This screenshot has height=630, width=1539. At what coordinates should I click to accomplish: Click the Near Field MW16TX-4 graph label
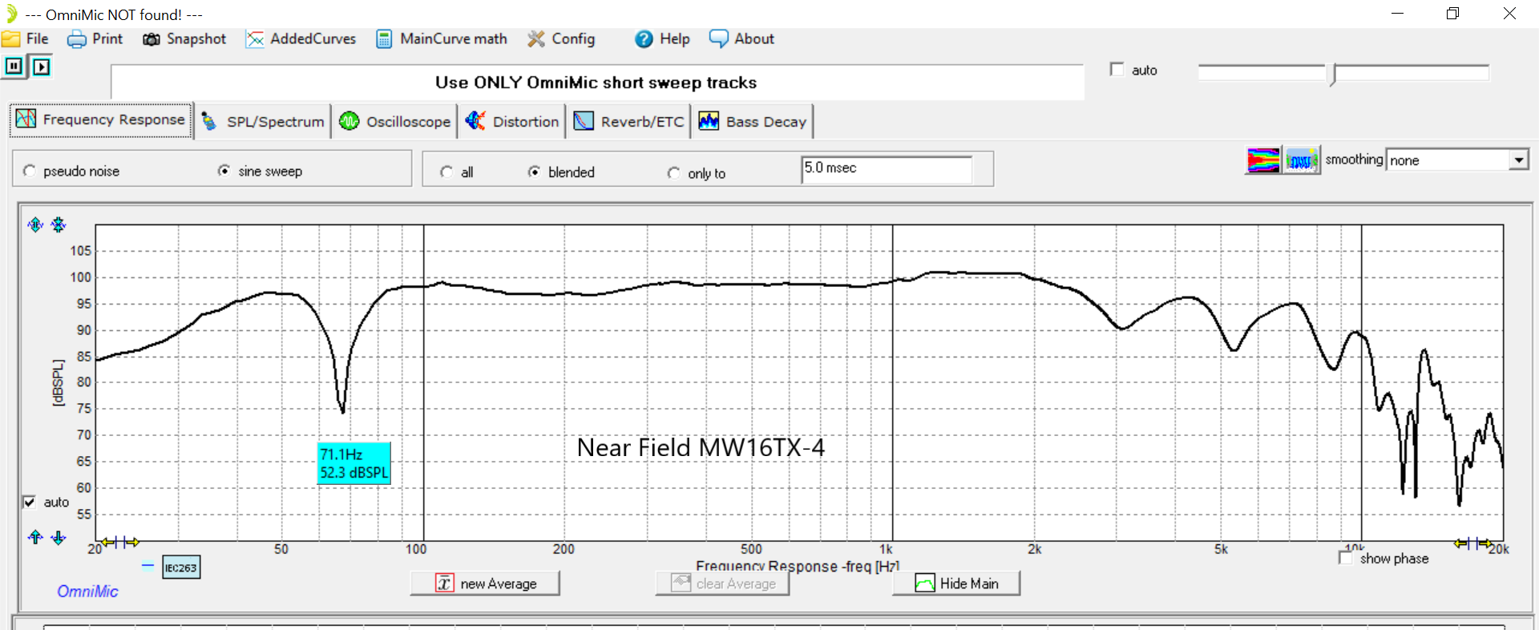(x=701, y=447)
